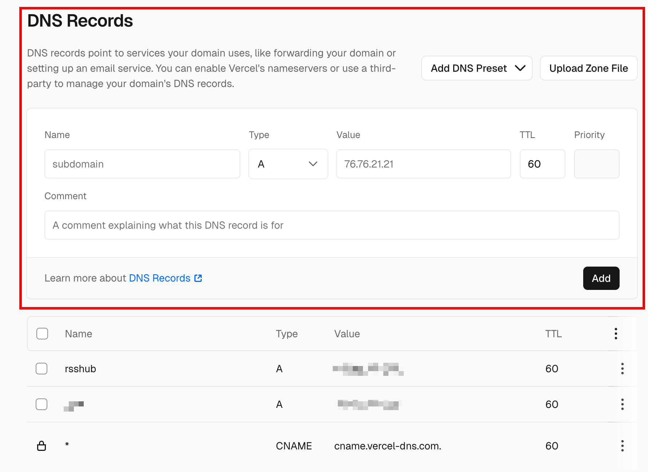Open three-dot menu in table header row
This screenshot has height=472, width=648.
coord(616,334)
